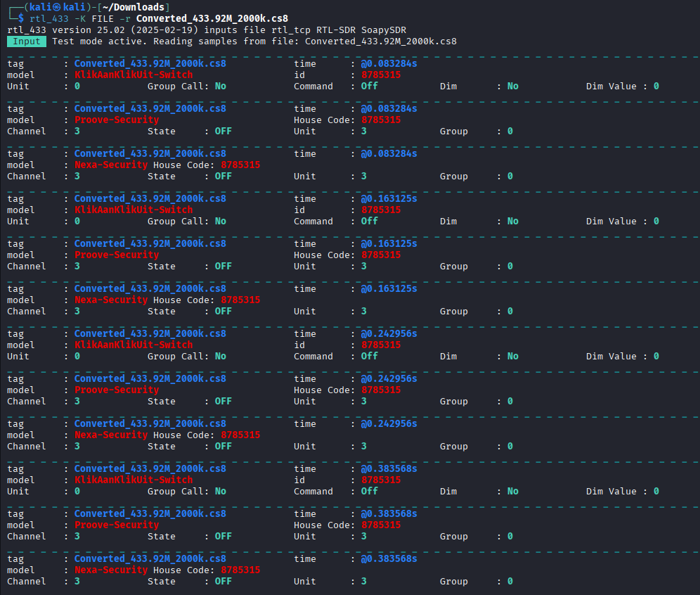Click the Kali symbol in the shell prompt
The height and width of the screenshot is (595, 700).
coord(58,7)
